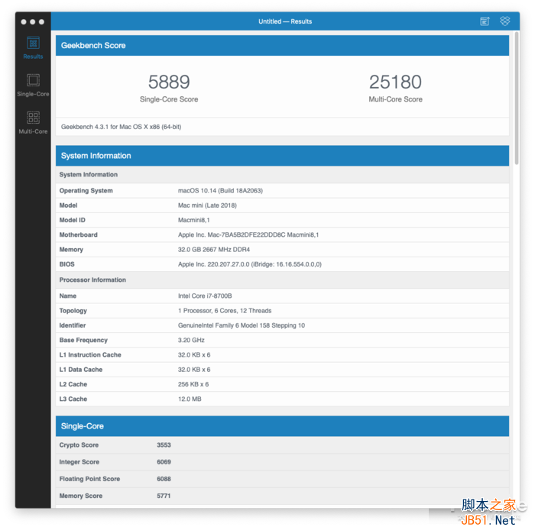This screenshot has width=535, height=527.
Task: Click the Mac-7BA5B2DFE22DDD8C motherboard value
Action: (248, 234)
